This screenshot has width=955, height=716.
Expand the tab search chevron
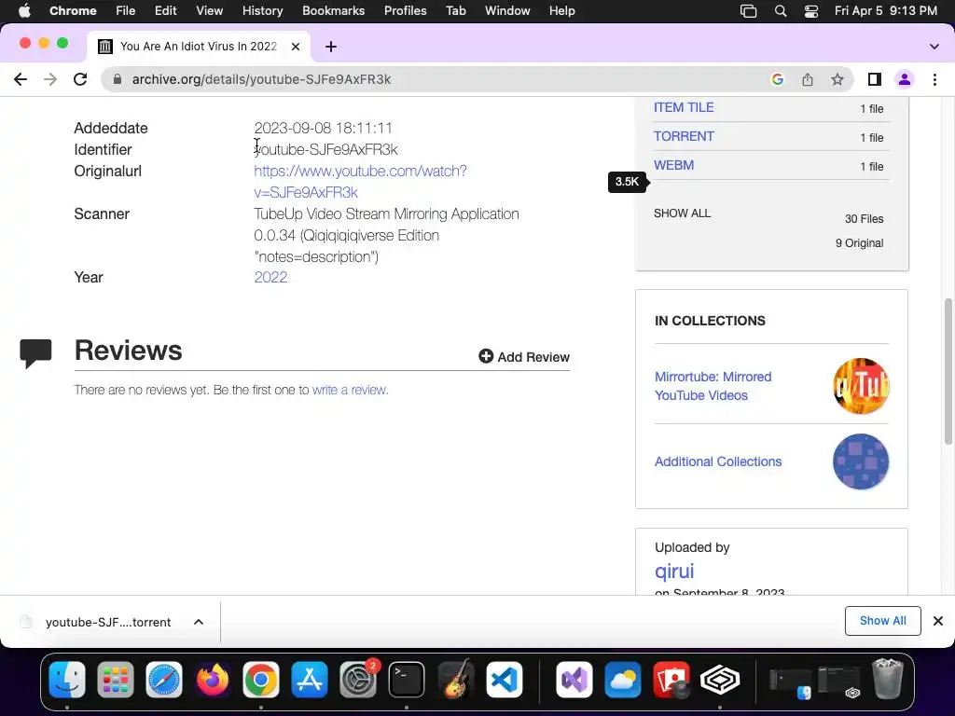(x=934, y=47)
